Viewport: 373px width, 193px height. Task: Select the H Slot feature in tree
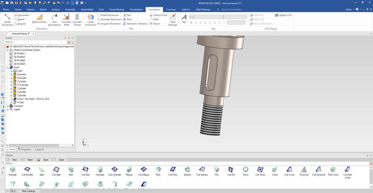pyautogui.click(x=20, y=103)
